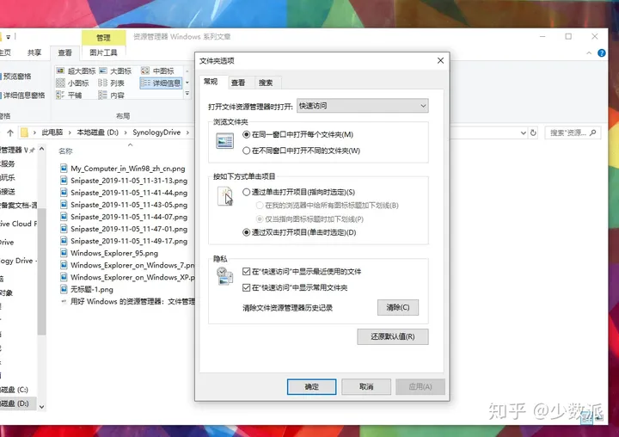This screenshot has width=619, height=437.
Task: Select file Snipaste_2019-11-05_11-44-07.png
Action: pyautogui.click(x=125, y=217)
